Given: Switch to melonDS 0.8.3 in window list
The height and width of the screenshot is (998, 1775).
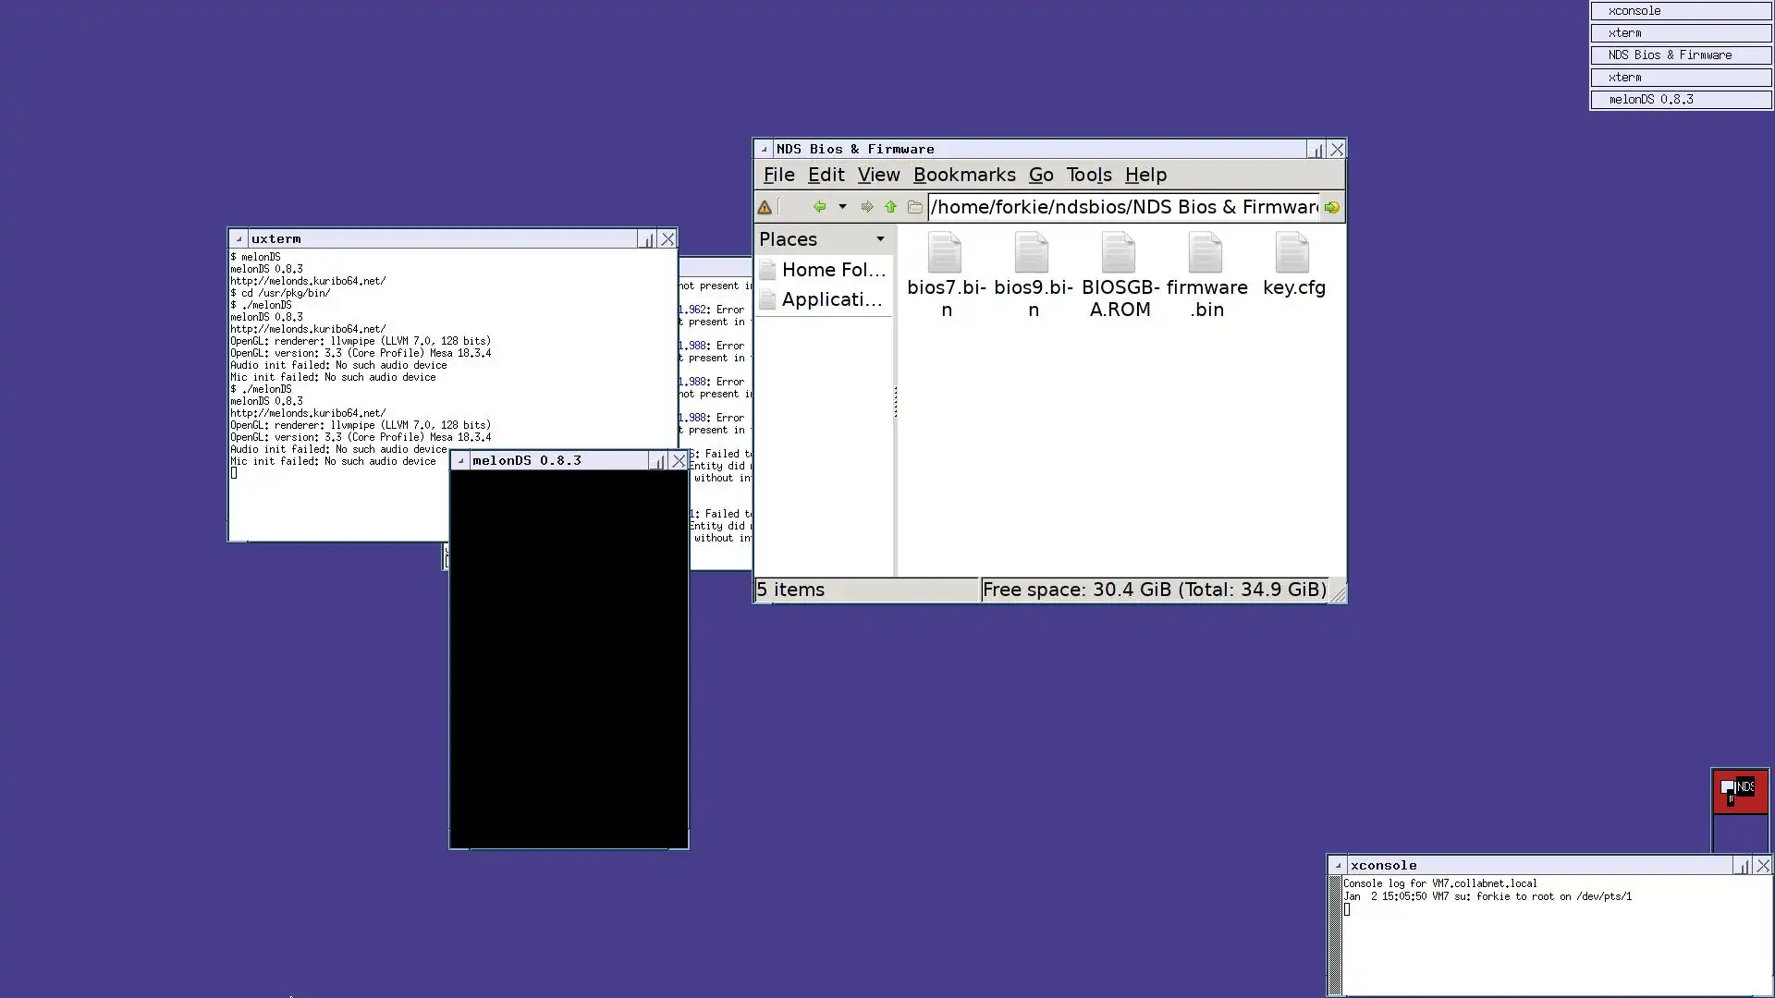Looking at the screenshot, I should pos(1680,100).
